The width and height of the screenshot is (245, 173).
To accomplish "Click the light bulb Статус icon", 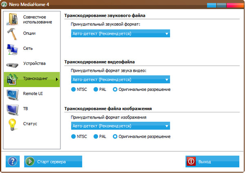I will (x=12, y=124).
